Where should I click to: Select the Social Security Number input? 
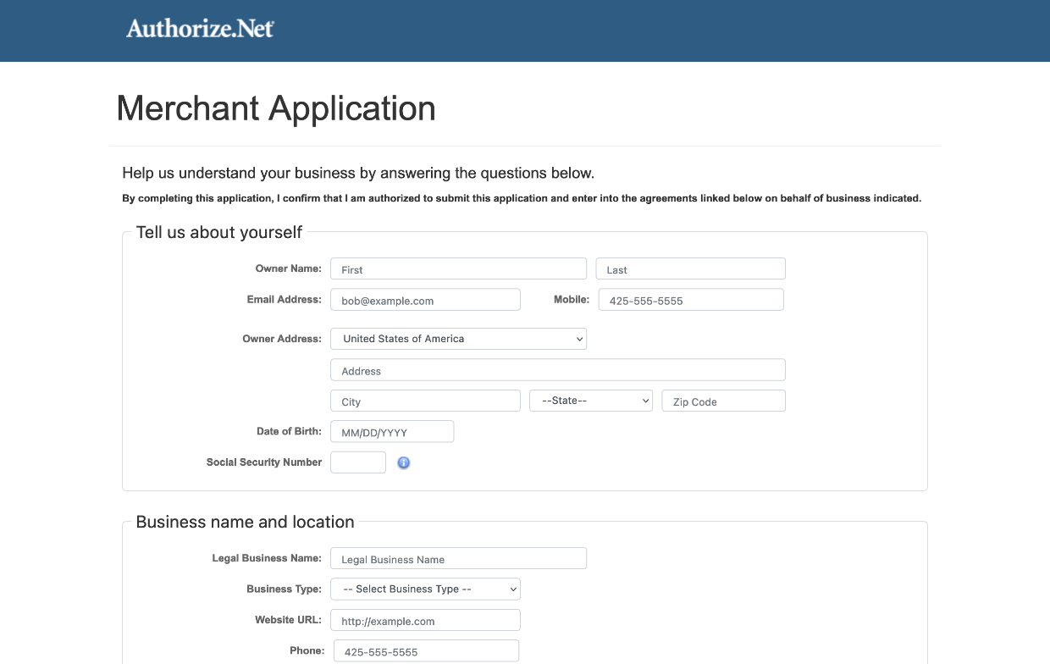[x=357, y=462]
